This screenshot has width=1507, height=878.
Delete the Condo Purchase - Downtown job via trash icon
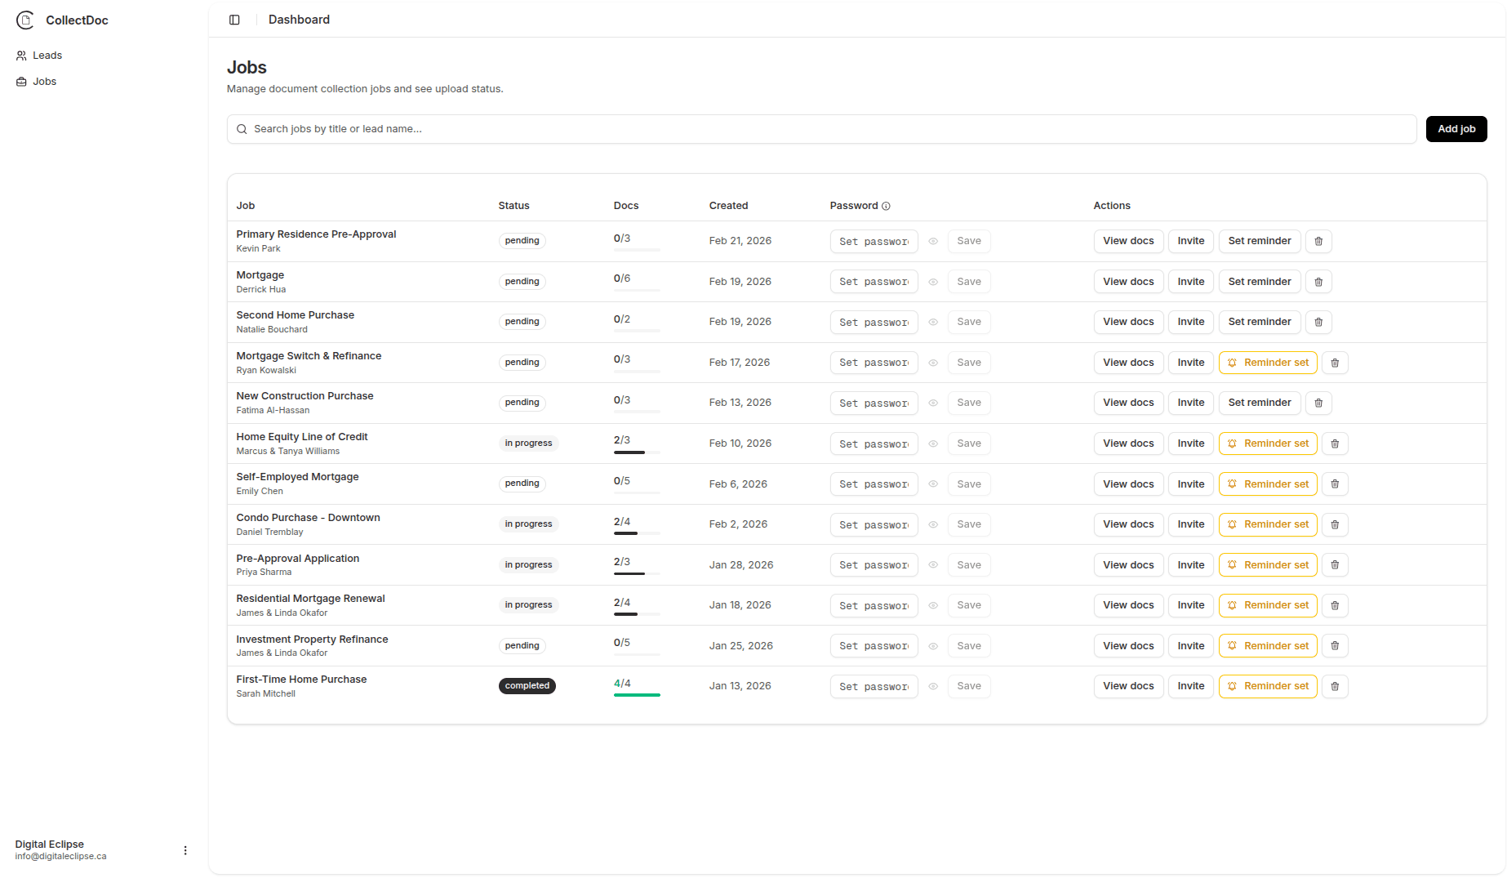point(1335,524)
